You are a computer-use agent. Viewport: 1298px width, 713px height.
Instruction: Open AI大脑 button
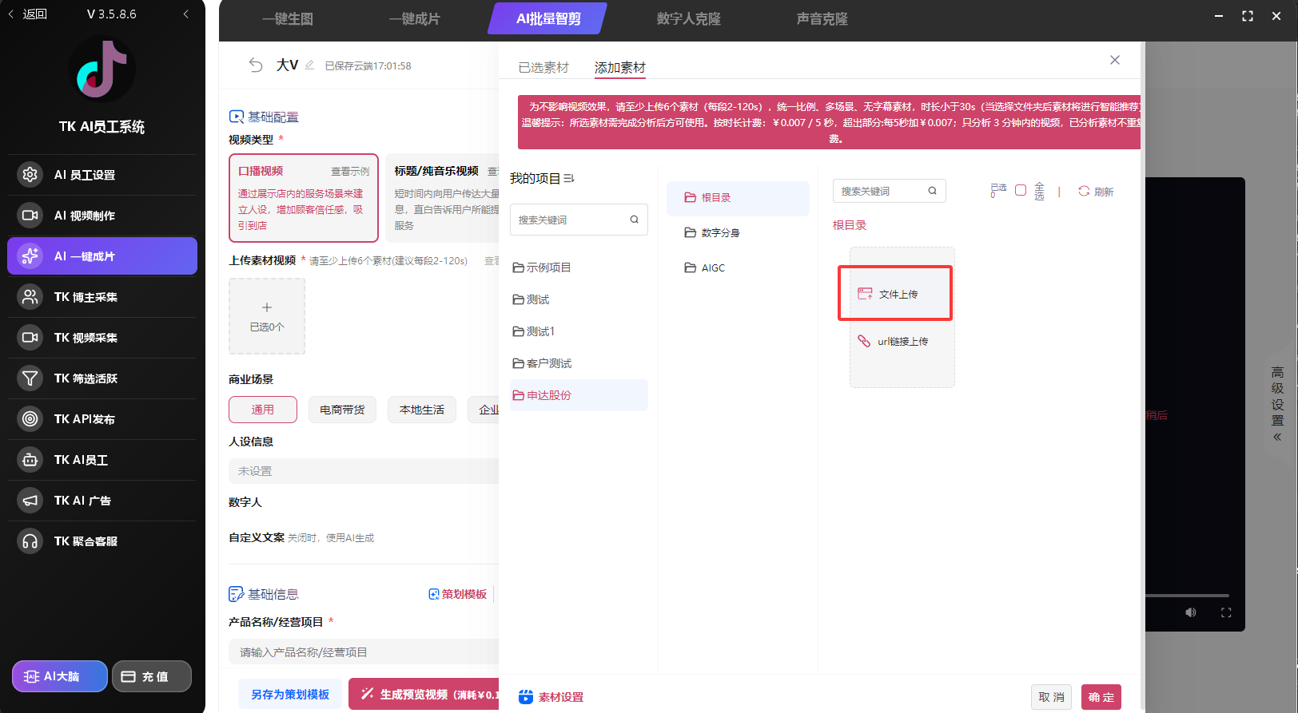coord(60,676)
